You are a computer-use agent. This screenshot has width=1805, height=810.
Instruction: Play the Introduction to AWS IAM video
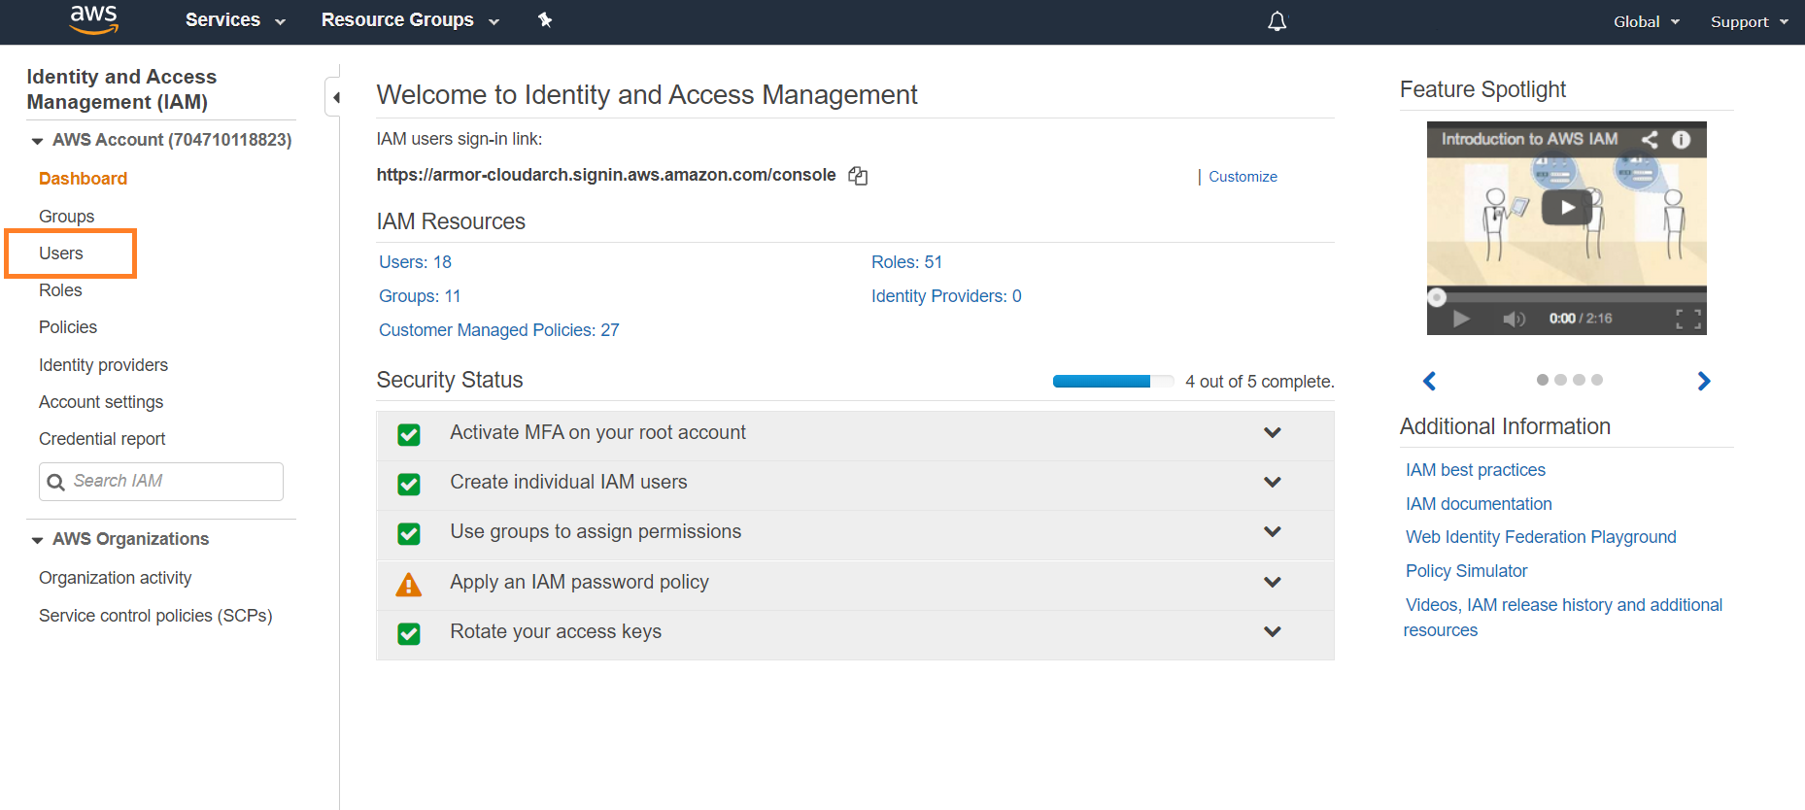coord(1566,207)
